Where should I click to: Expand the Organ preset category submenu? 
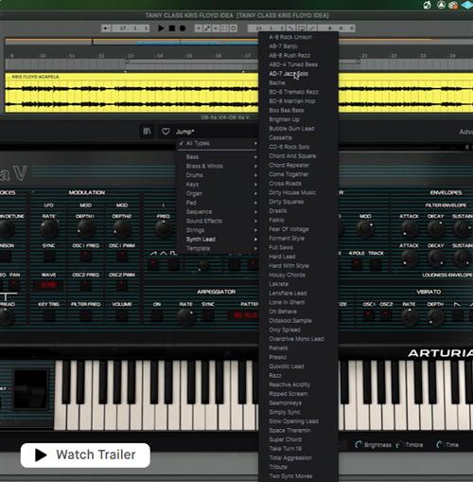(218, 193)
